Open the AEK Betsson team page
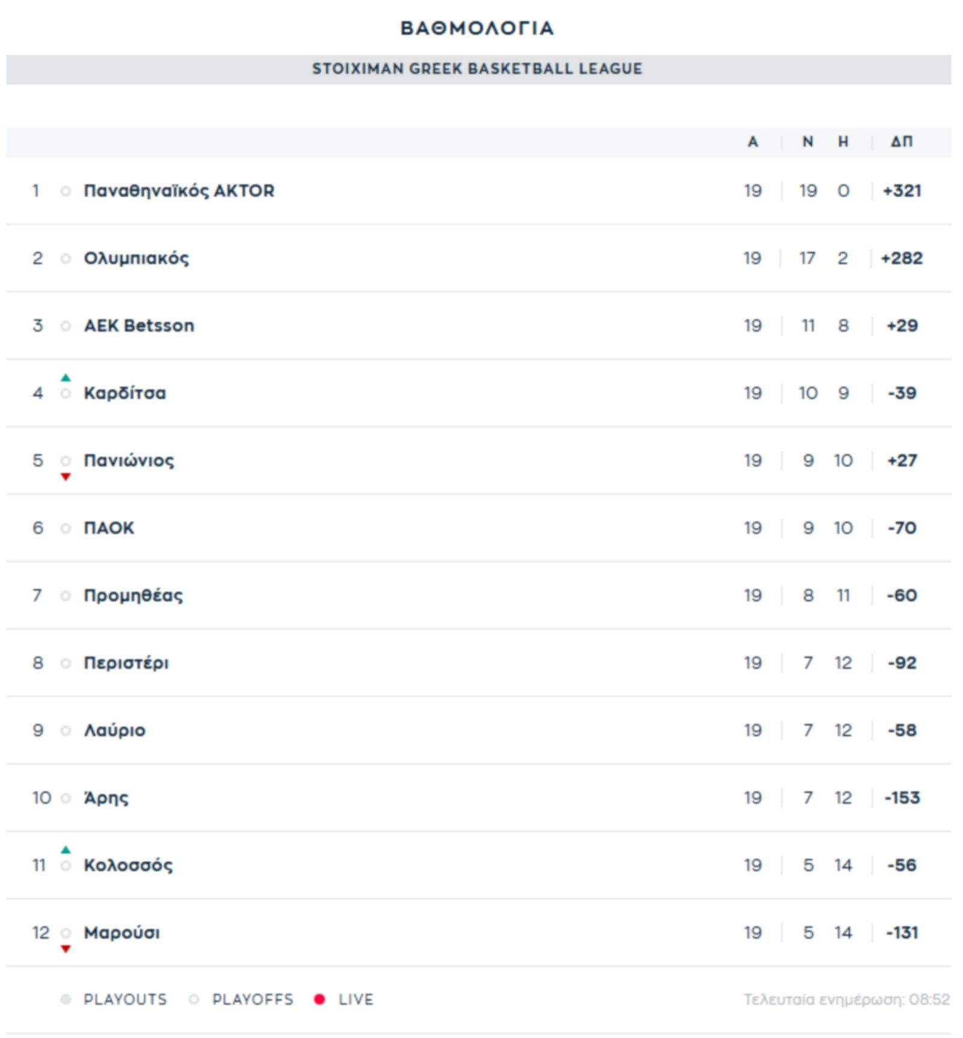 (139, 326)
